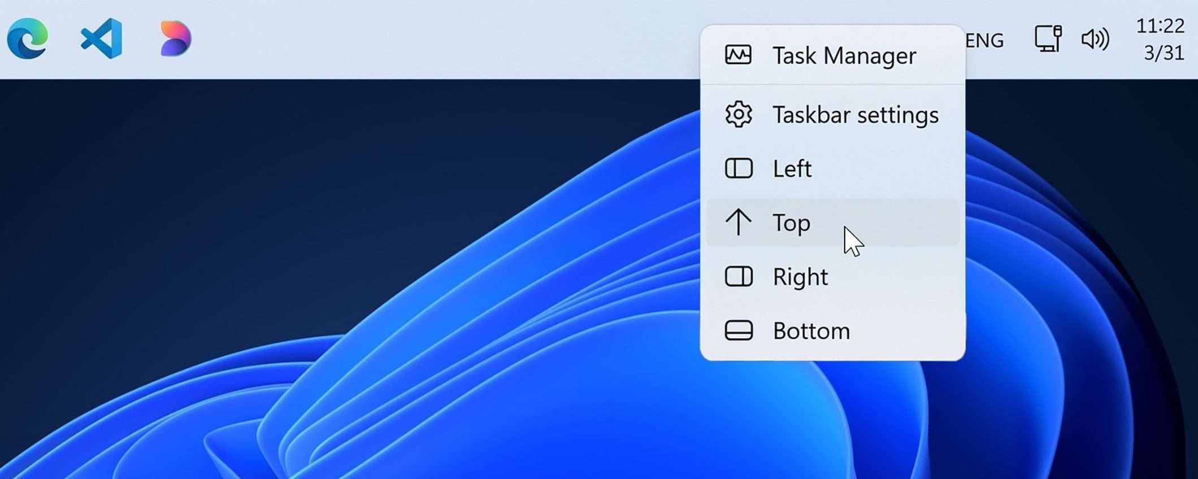Viewport: 1198px width, 479px height.
Task: Launch Visual Studio Code from taskbar
Action: point(102,38)
